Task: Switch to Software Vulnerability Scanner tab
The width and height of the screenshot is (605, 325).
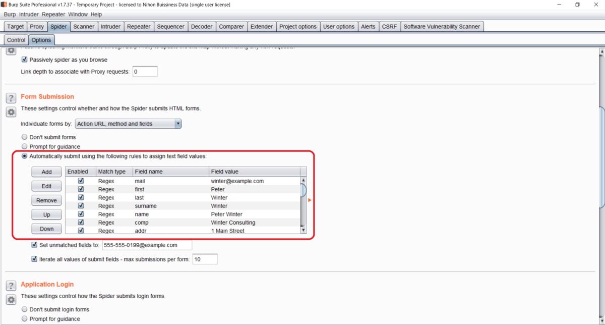Action: [442, 27]
